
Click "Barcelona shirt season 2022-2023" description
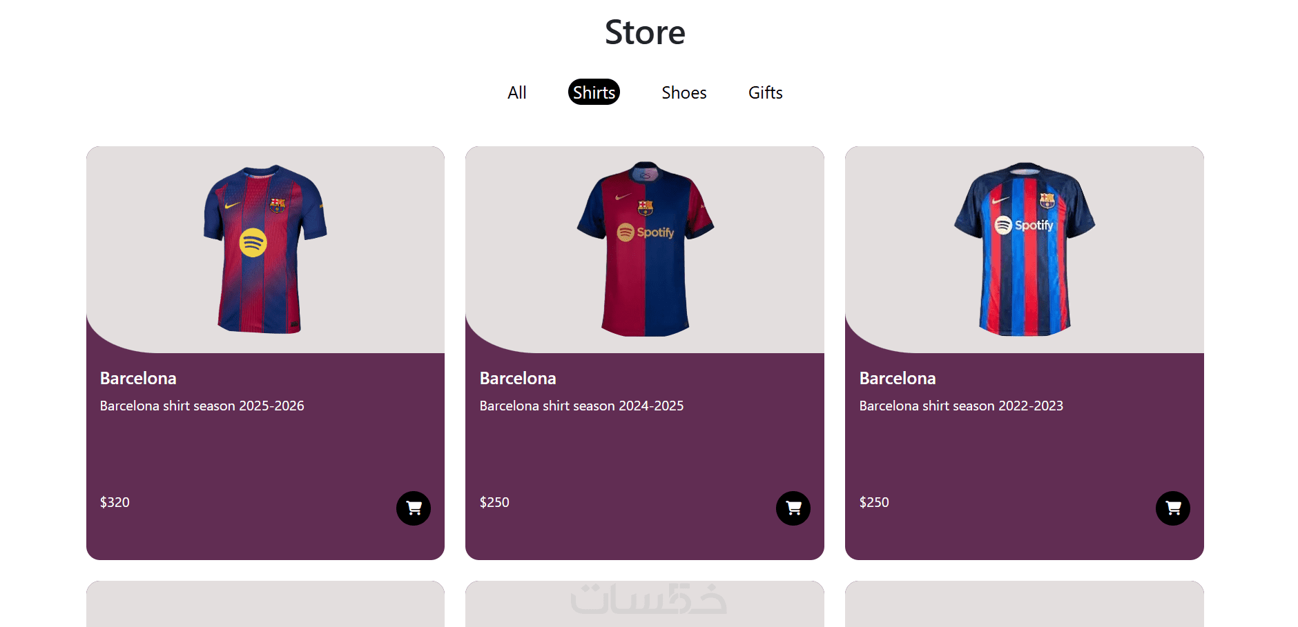tap(961, 406)
